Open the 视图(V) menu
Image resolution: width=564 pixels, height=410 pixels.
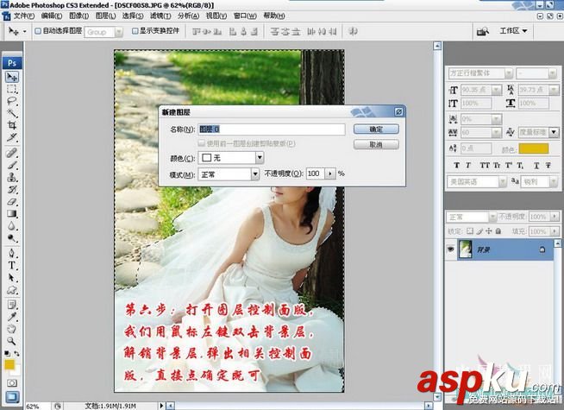coord(216,16)
